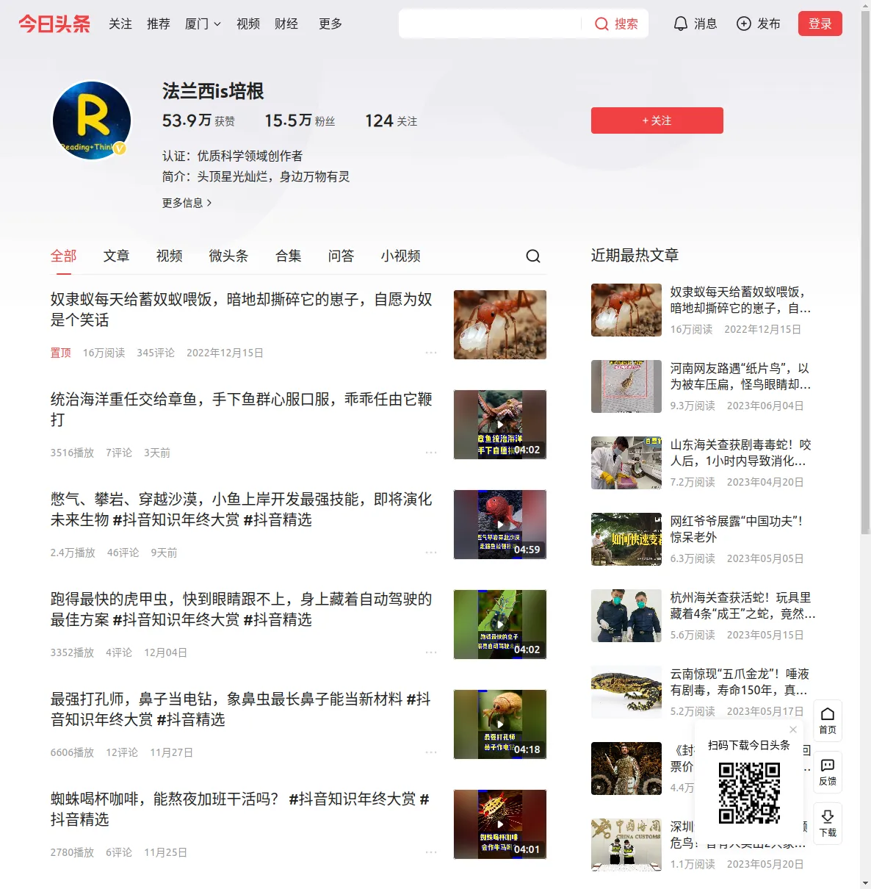Switch to the 问答 tab

(x=341, y=256)
